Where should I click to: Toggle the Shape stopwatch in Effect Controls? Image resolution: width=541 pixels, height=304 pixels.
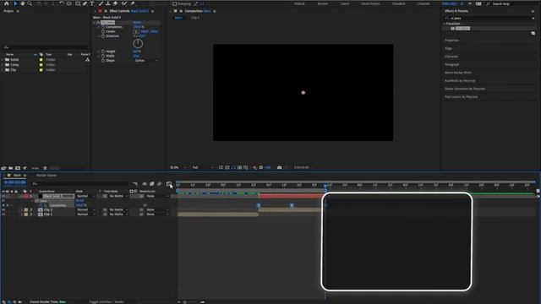coord(103,60)
